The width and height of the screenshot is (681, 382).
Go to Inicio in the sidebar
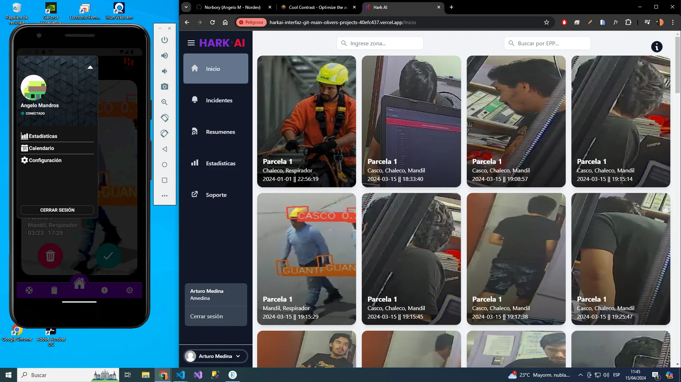216,69
